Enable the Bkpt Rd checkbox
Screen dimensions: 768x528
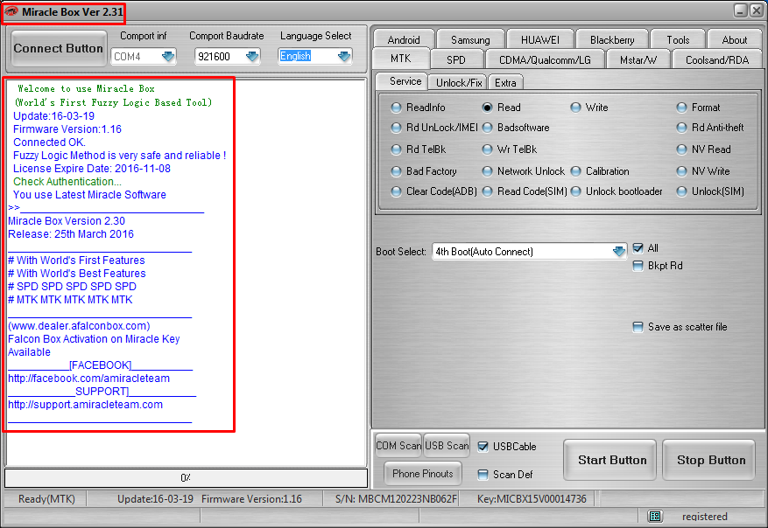638,266
